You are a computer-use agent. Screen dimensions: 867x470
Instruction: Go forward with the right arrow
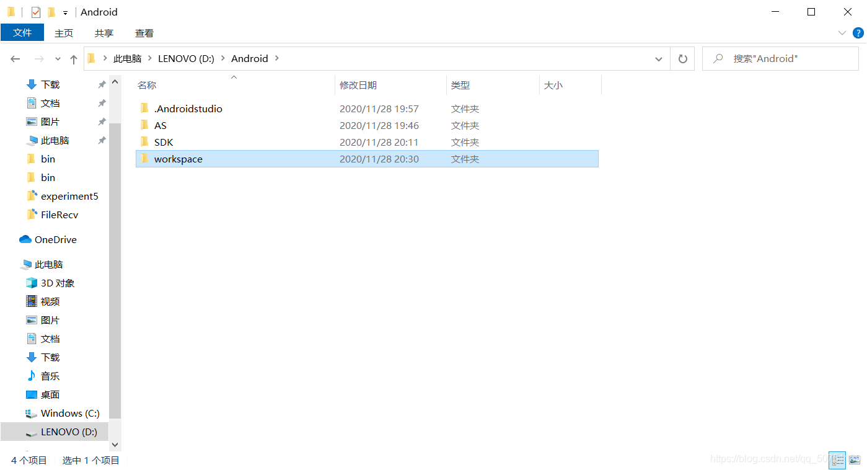[x=39, y=59]
